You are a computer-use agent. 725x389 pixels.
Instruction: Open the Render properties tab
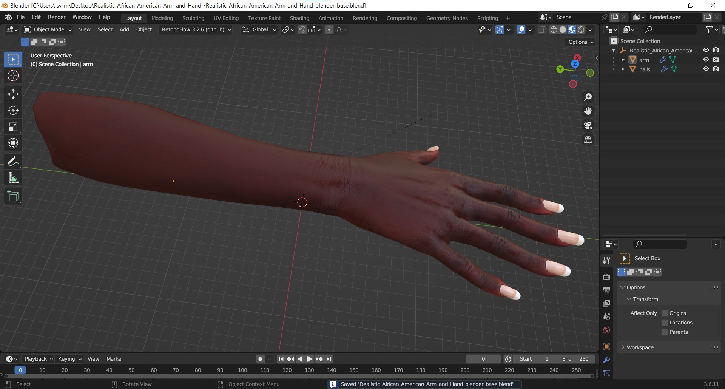606,277
